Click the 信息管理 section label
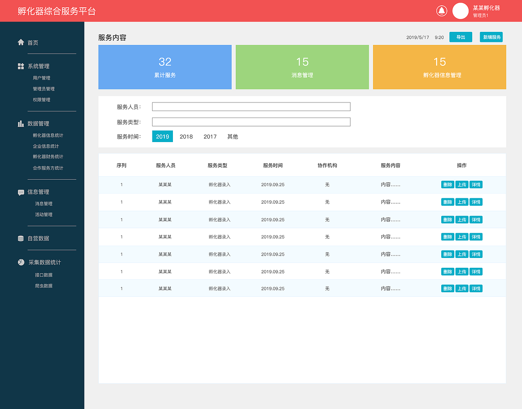 click(x=38, y=192)
